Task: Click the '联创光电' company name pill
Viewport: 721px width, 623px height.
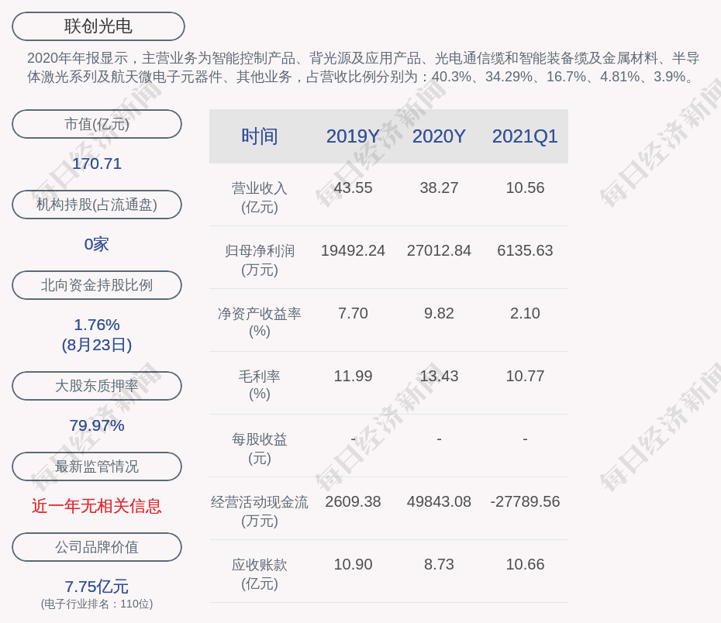Action: point(98,26)
